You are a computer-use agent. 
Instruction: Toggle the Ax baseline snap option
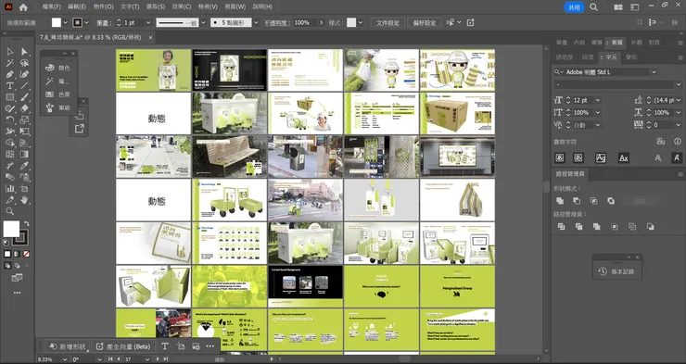(x=624, y=157)
